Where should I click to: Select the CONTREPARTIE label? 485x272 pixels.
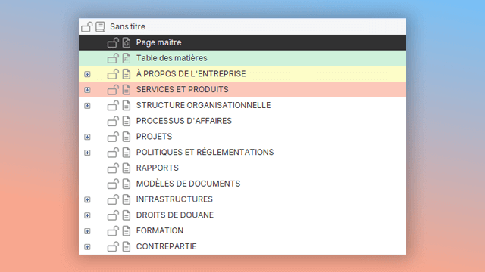coord(166,246)
